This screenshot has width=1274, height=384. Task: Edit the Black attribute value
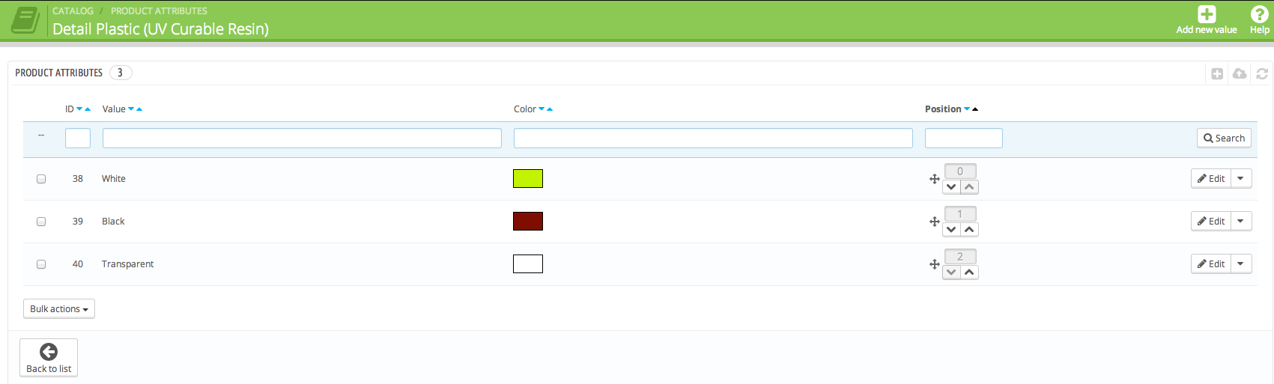tap(1211, 222)
